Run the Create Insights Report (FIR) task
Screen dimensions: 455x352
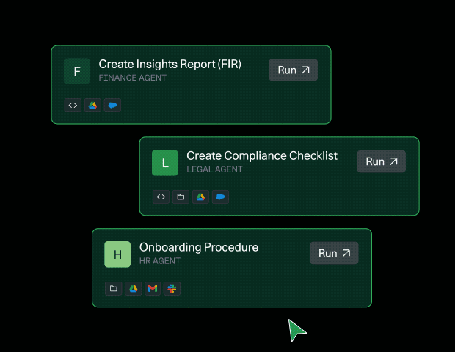pyautogui.click(x=294, y=70)
